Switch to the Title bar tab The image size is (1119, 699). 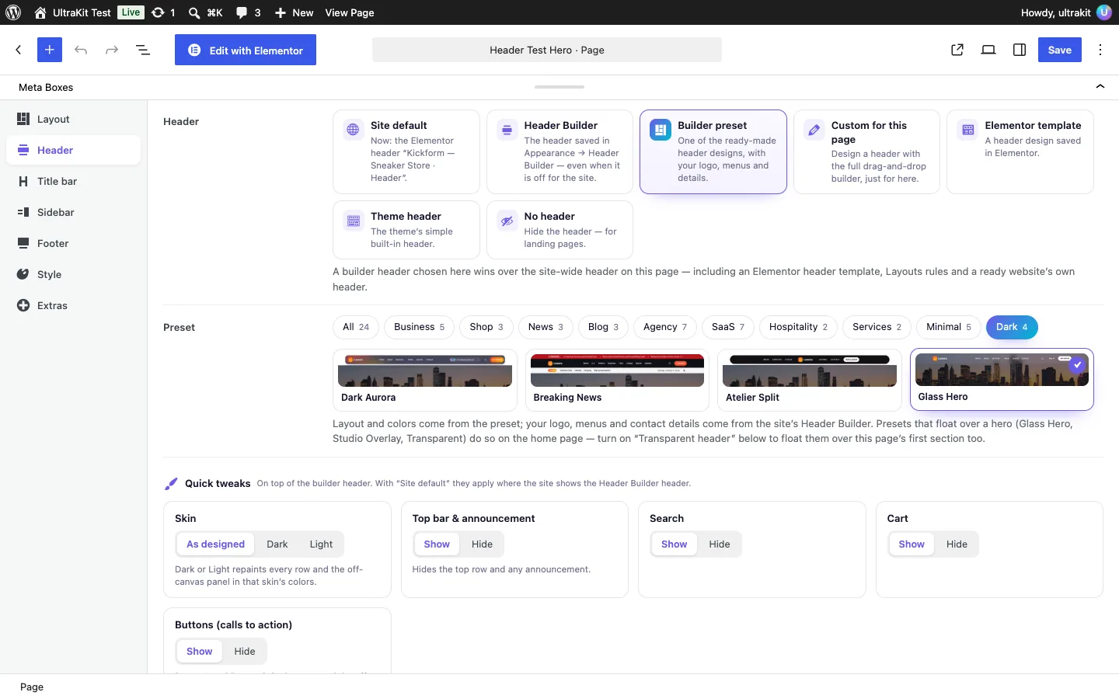(74, 181)
